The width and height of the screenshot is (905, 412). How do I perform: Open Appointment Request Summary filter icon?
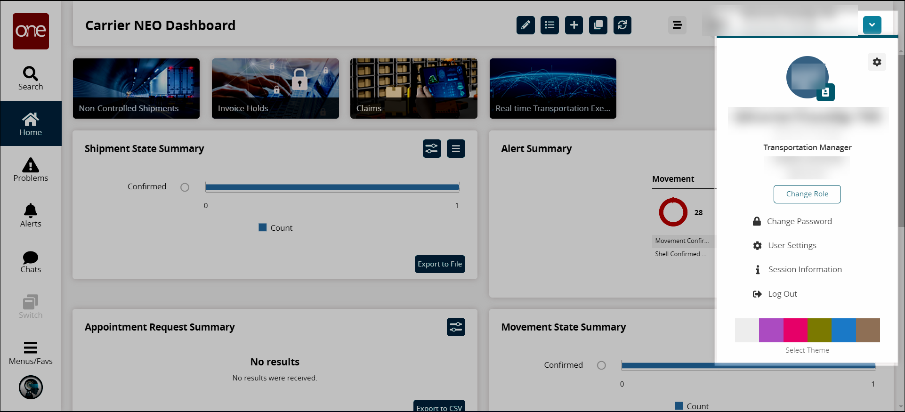(x=456, y=327)
